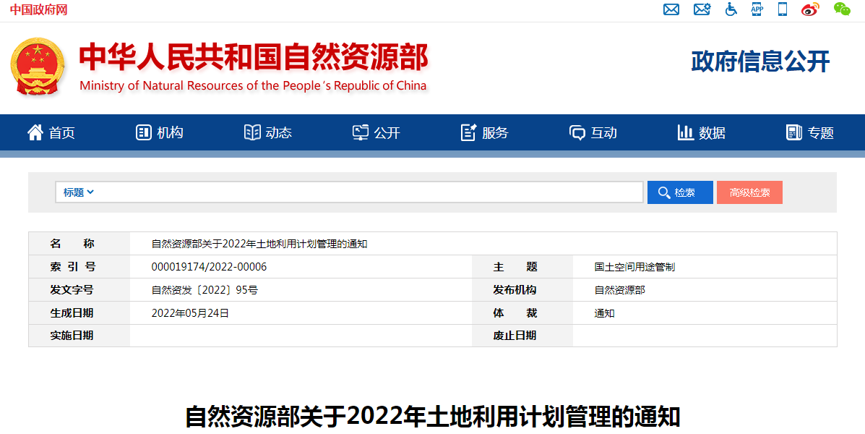865x434 pixels.
Task: Select the genre value 通知
Action: coord(605,313)
